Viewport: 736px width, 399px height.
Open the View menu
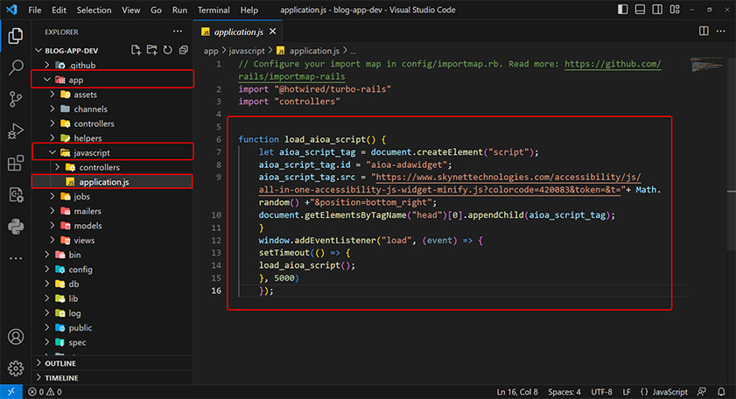coord(131,10)
